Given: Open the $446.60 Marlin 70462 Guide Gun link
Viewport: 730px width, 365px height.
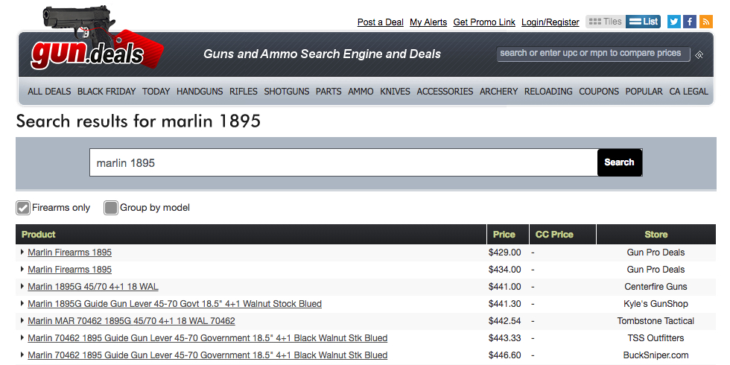Looking at the screenshot, I should click(208, 355).
